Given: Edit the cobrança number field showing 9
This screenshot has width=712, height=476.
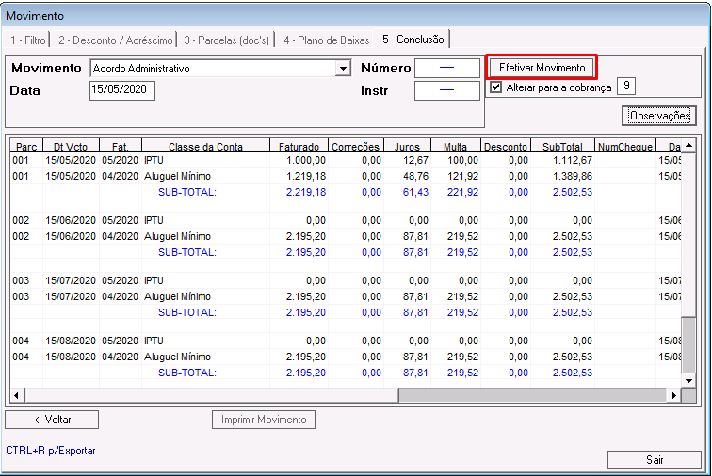Looking at the screenshot, I should (626, 86).
